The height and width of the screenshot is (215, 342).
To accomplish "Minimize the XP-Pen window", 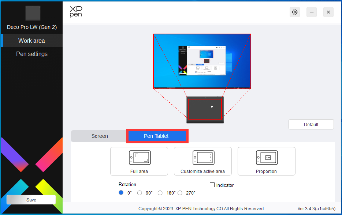I will 312,12.
